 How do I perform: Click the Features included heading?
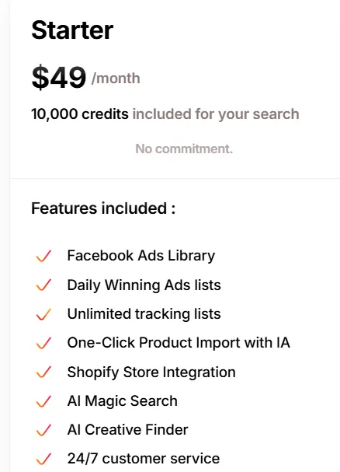(103, 208)
